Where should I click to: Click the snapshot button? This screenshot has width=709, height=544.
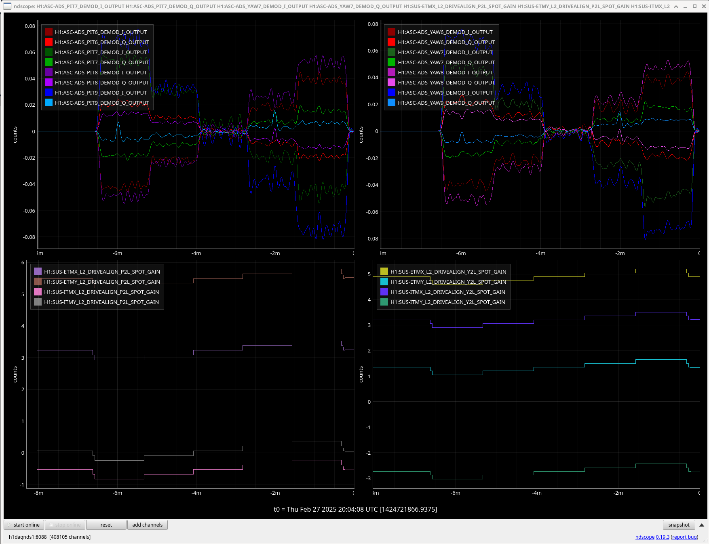679,525
